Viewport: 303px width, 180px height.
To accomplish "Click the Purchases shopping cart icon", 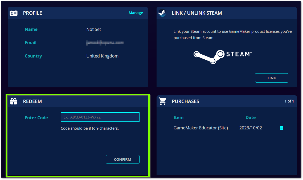I will click(162, 101).
